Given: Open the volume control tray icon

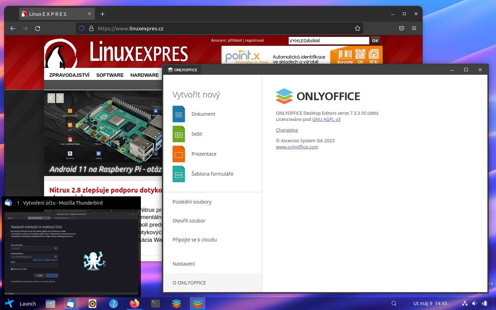Looking at the screenshot, I should 474,303.
